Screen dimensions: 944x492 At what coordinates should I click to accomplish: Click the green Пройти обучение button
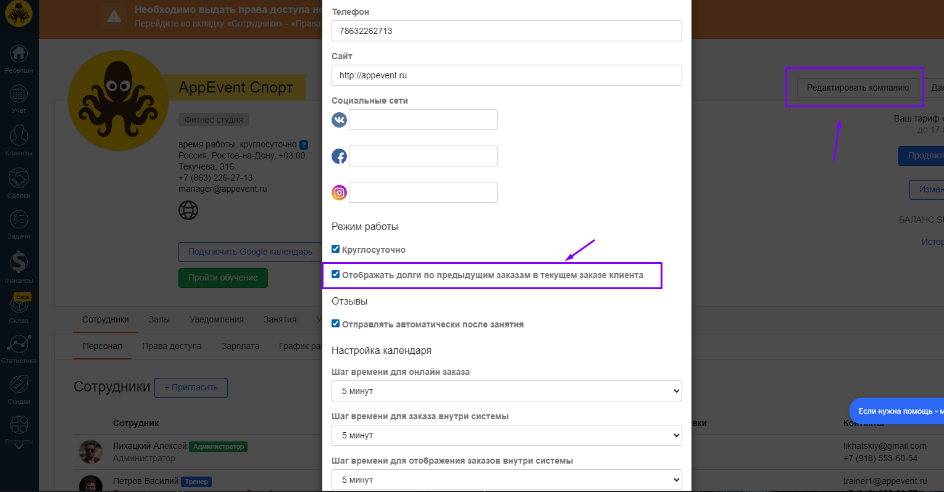click(x=223, y=277)
